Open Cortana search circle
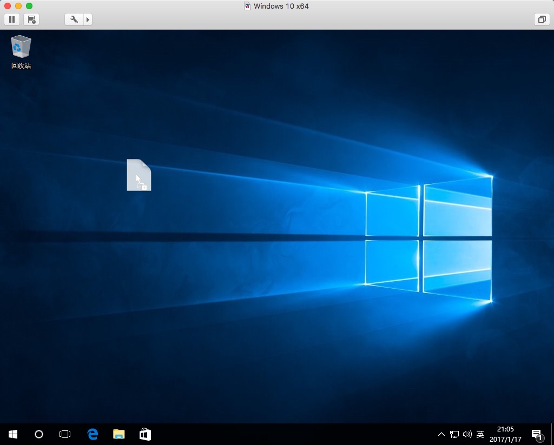Image resolution: width=554 pixels, height=445 pixels. tap(39, 434)
